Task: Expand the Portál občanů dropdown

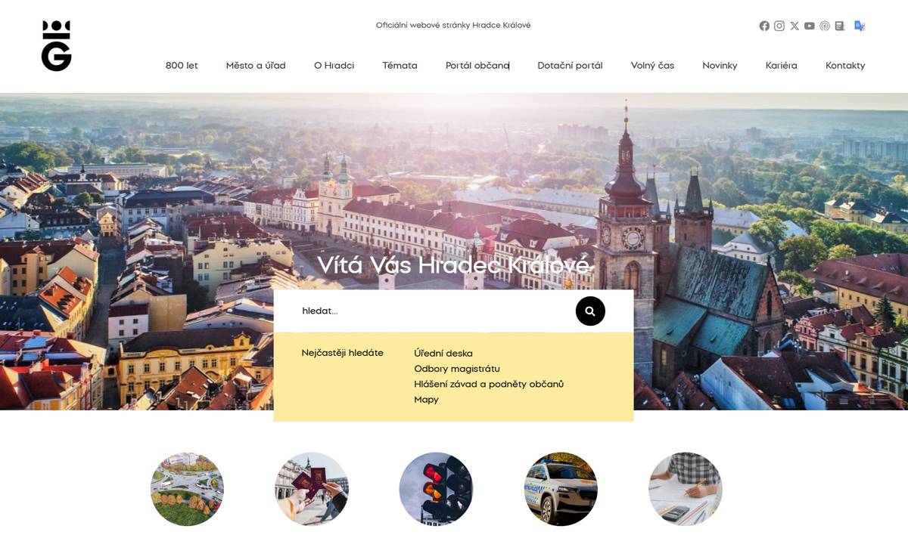Action: point(477,66)
